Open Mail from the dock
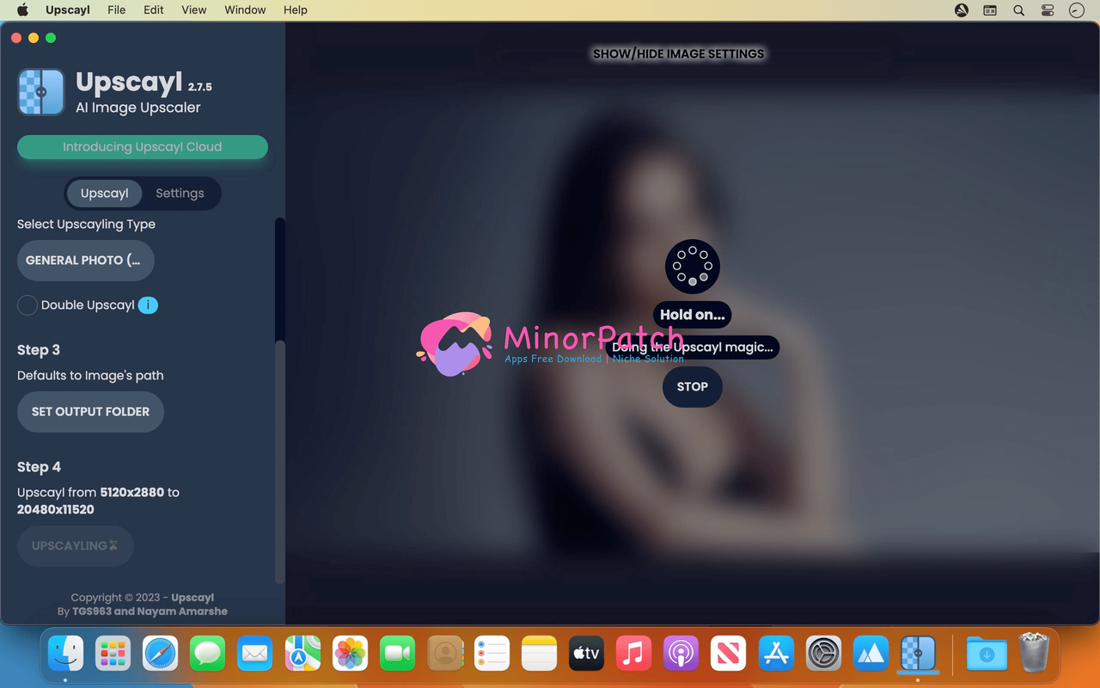 tap(255, 654)
